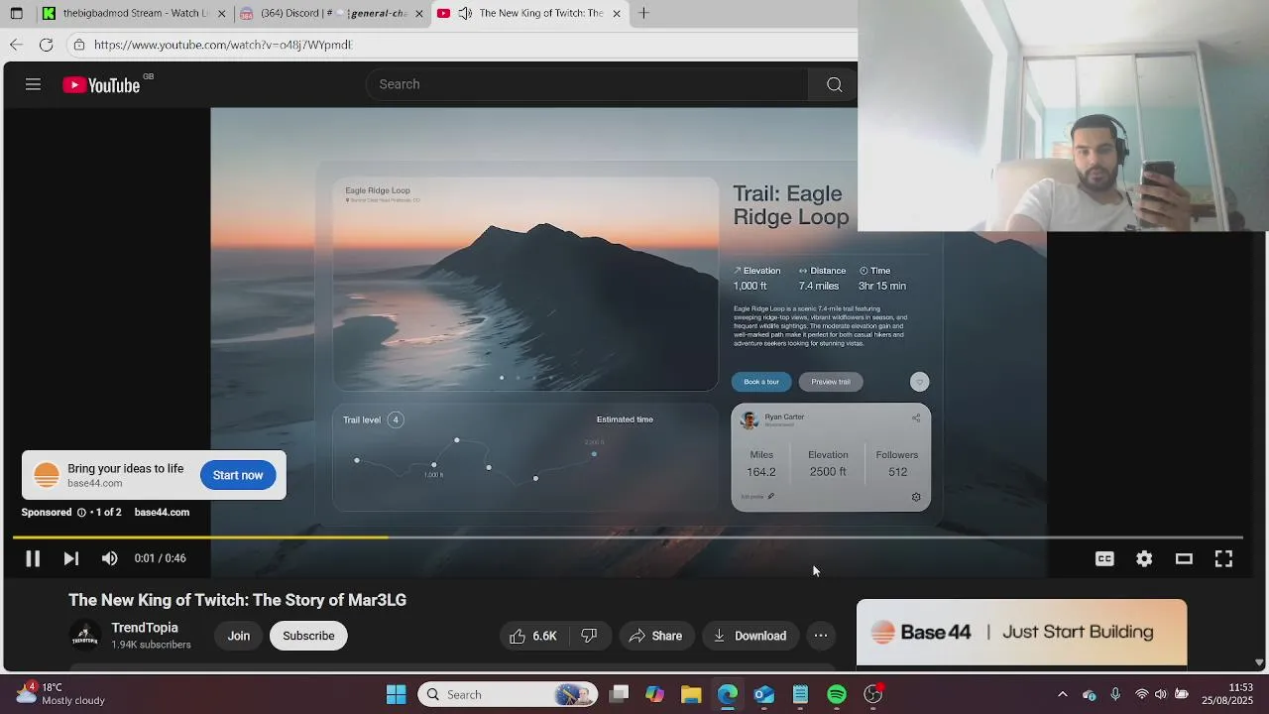The width and height of the screenshot is (1269, 714).
Task: Open the volume tray icon
Action: click(1161, 694)
